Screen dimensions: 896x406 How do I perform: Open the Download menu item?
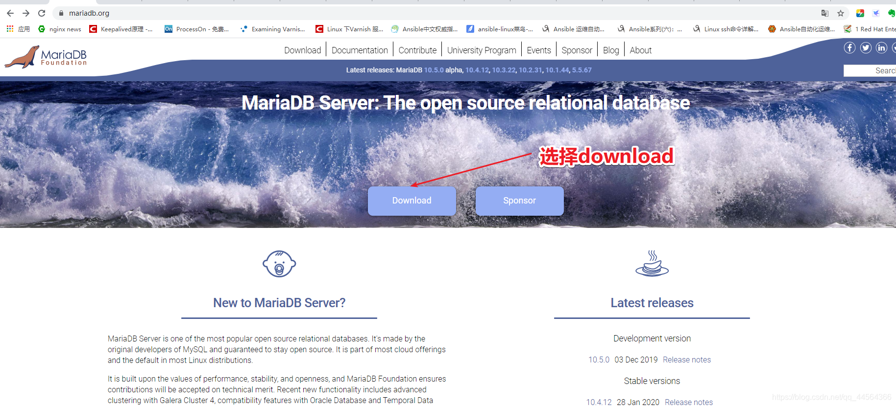click(302, 50)
